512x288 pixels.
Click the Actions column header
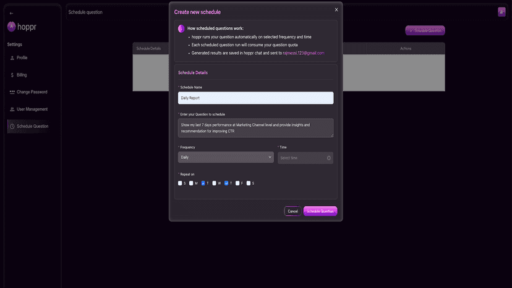pyautogui.click(x=406, y=49)
